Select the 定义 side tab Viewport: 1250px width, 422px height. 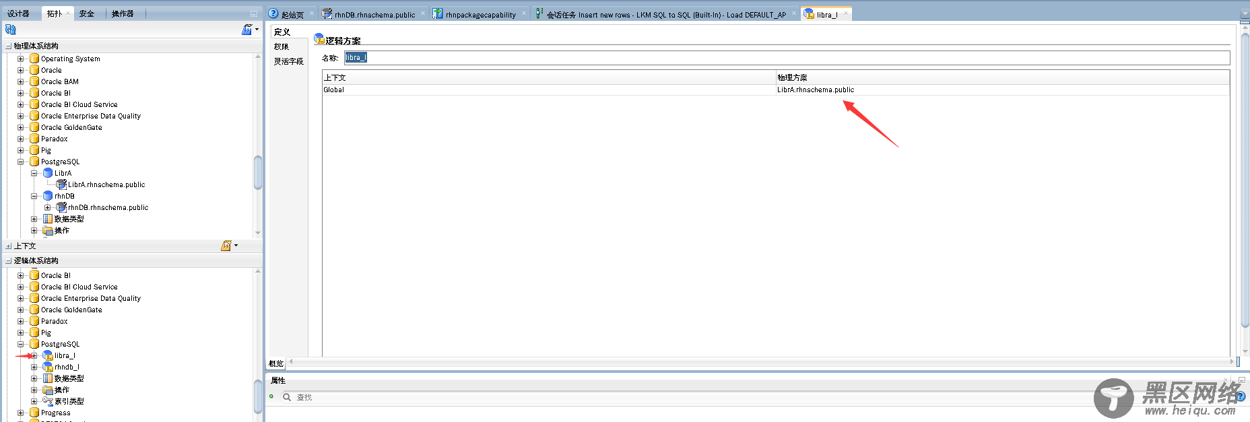282,32
